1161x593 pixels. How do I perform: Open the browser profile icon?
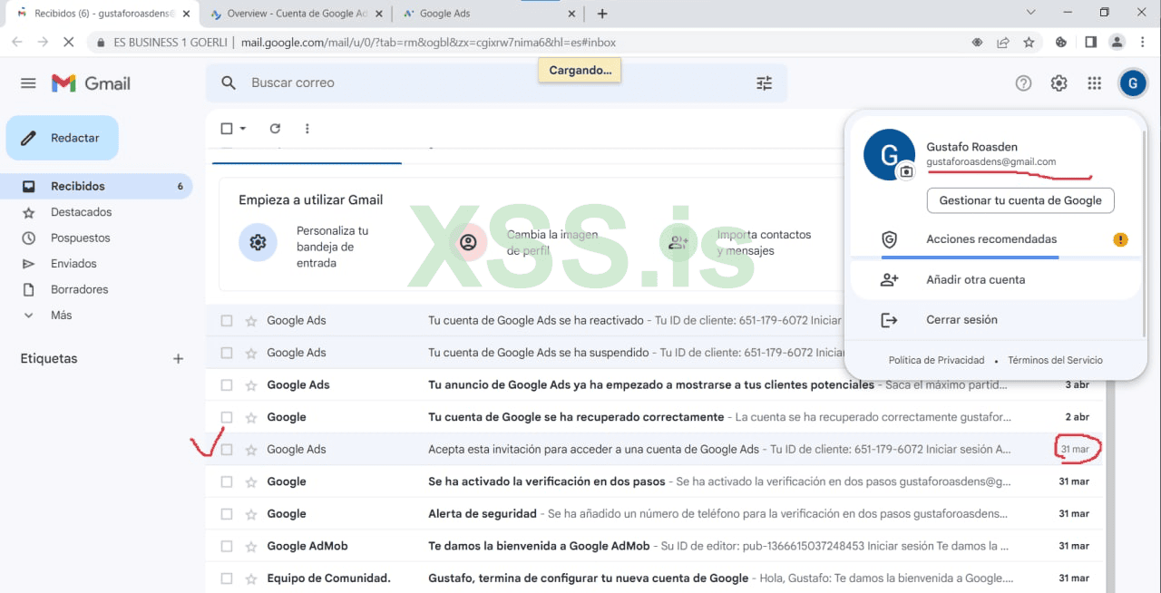1117,42
